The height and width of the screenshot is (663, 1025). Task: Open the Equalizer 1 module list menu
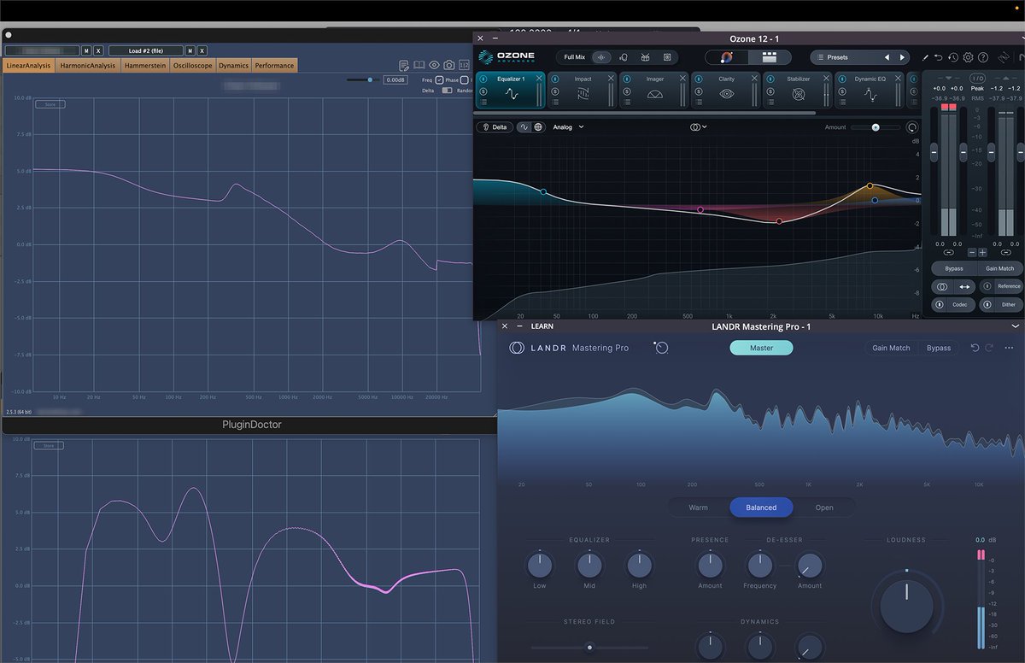point(483,102)
